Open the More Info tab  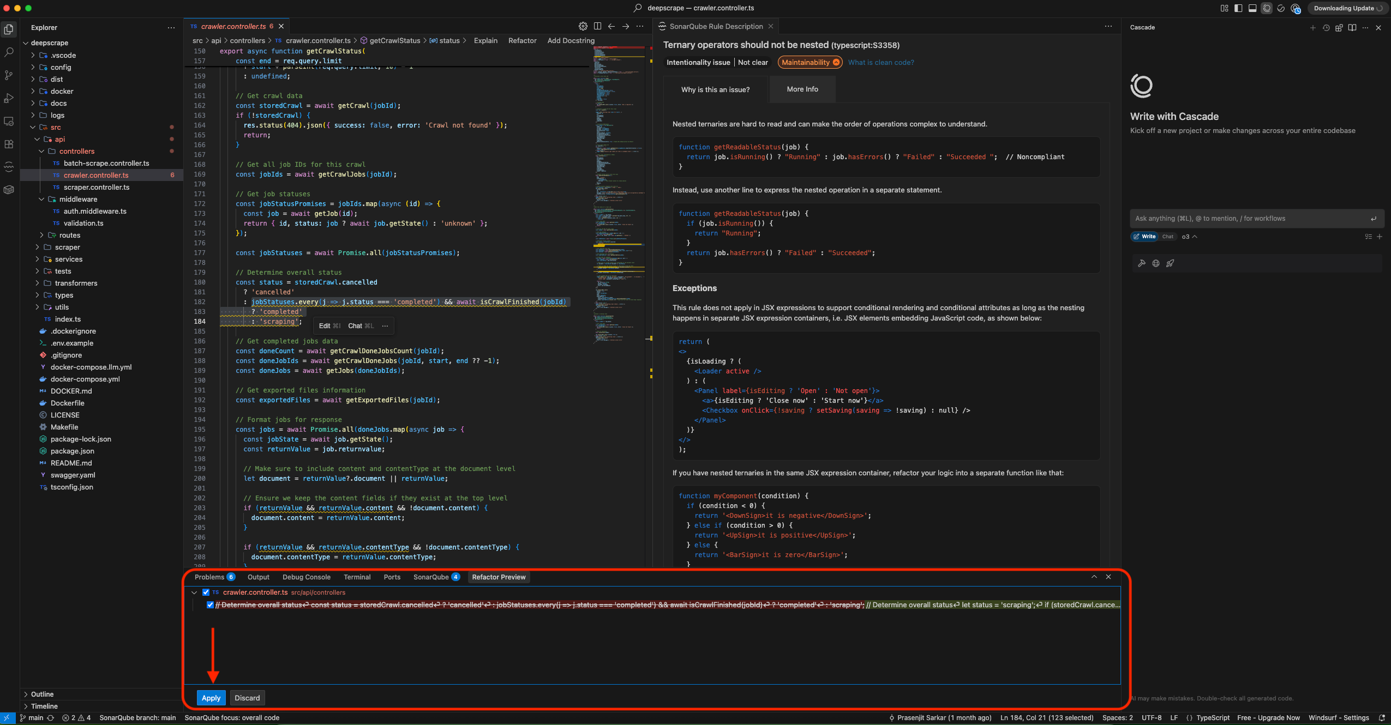tap(802, 89)
